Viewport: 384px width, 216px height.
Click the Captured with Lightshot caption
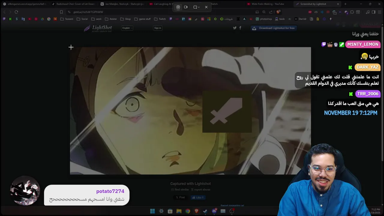tap(190, 184)
